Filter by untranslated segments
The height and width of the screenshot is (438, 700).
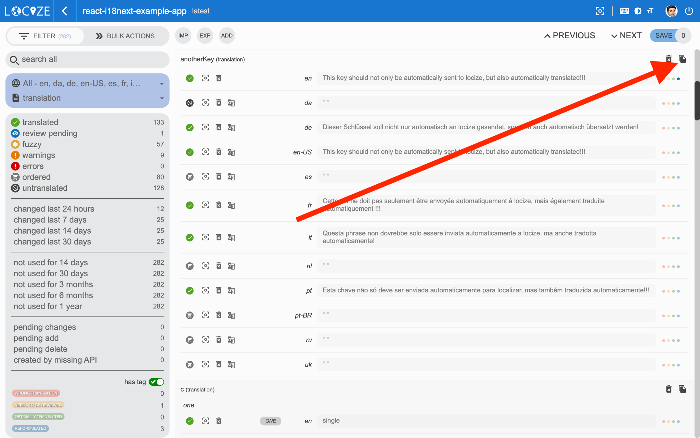45,188
